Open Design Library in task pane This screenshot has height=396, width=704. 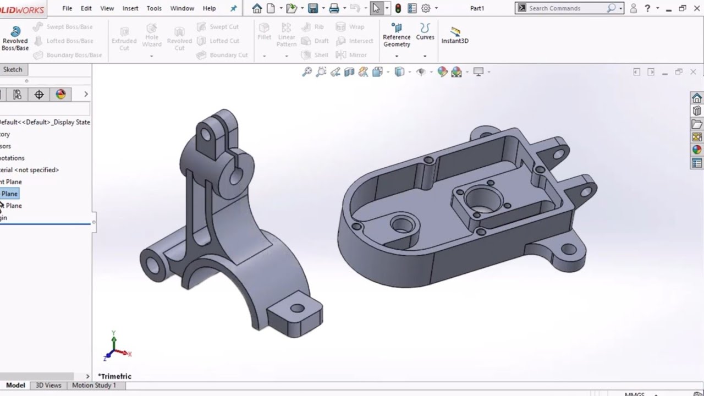[697, 111]
